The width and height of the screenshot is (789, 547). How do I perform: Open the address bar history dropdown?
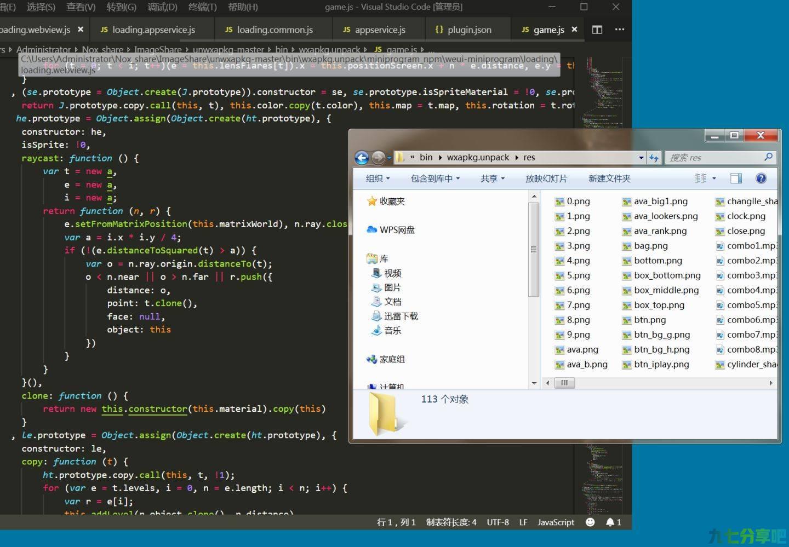point(641,158)
